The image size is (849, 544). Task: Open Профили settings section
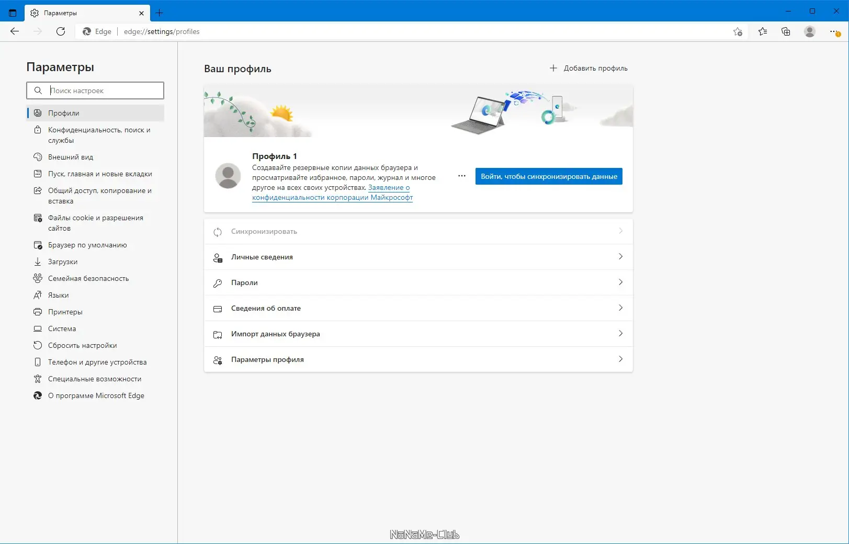[x=95, y=113]
